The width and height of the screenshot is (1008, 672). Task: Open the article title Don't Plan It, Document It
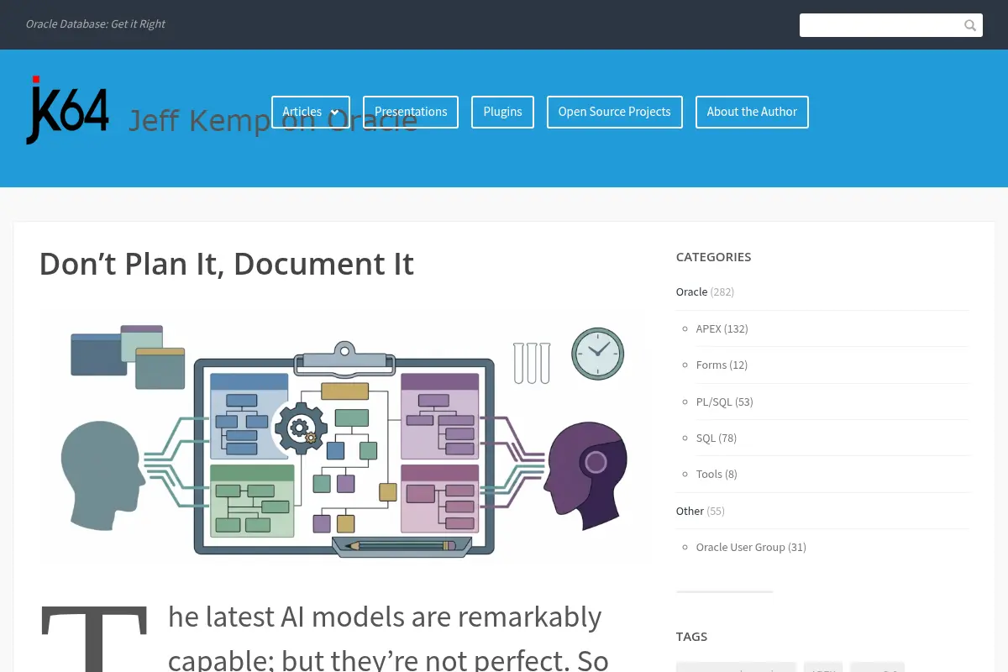[x=227, y=264]
